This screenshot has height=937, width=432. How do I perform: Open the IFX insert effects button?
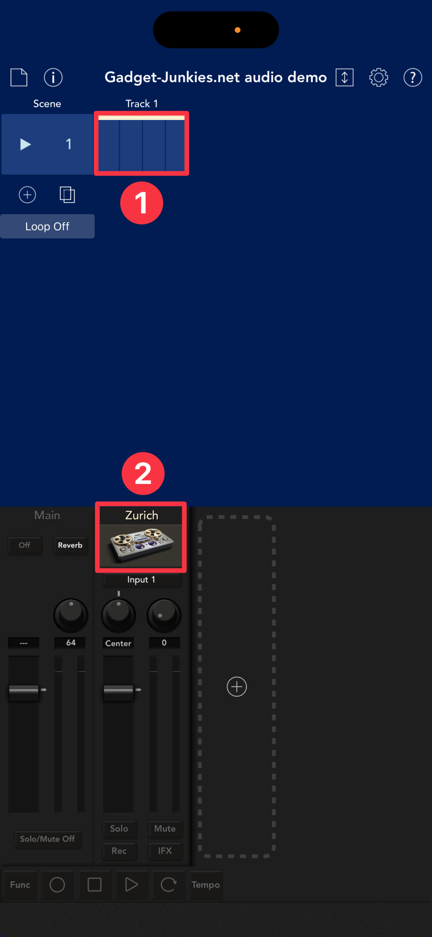click(165, 851)
